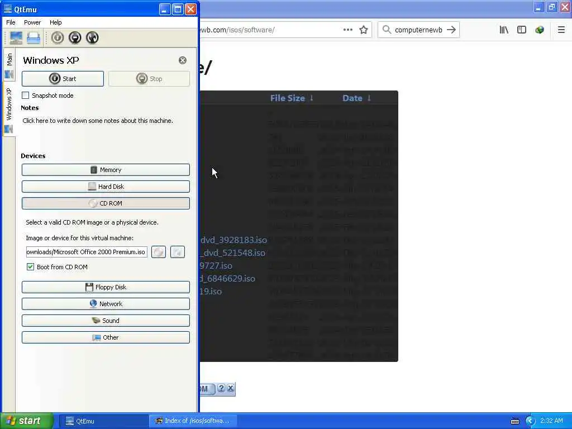The height and width of the screenshot is (429, 572).
Task: Switch to Index of /isos/software taskbar item
Action: tap(193, 421)
